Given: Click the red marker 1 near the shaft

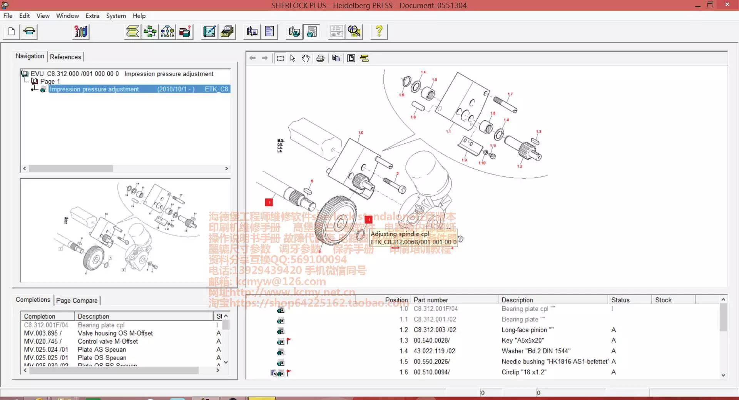Looking at the screenshot, I should click(269, 202).
